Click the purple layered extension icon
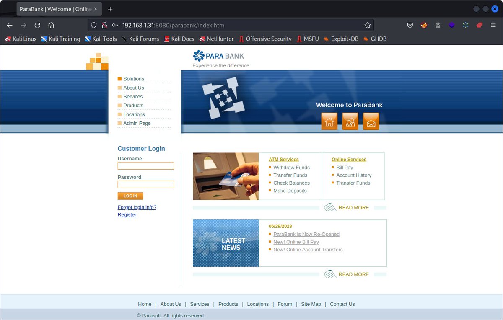 click(451, 25)
